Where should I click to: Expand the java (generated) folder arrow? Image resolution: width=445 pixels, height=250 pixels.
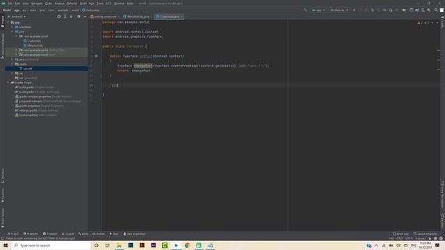pyautogui.click(x=12, y=59)
